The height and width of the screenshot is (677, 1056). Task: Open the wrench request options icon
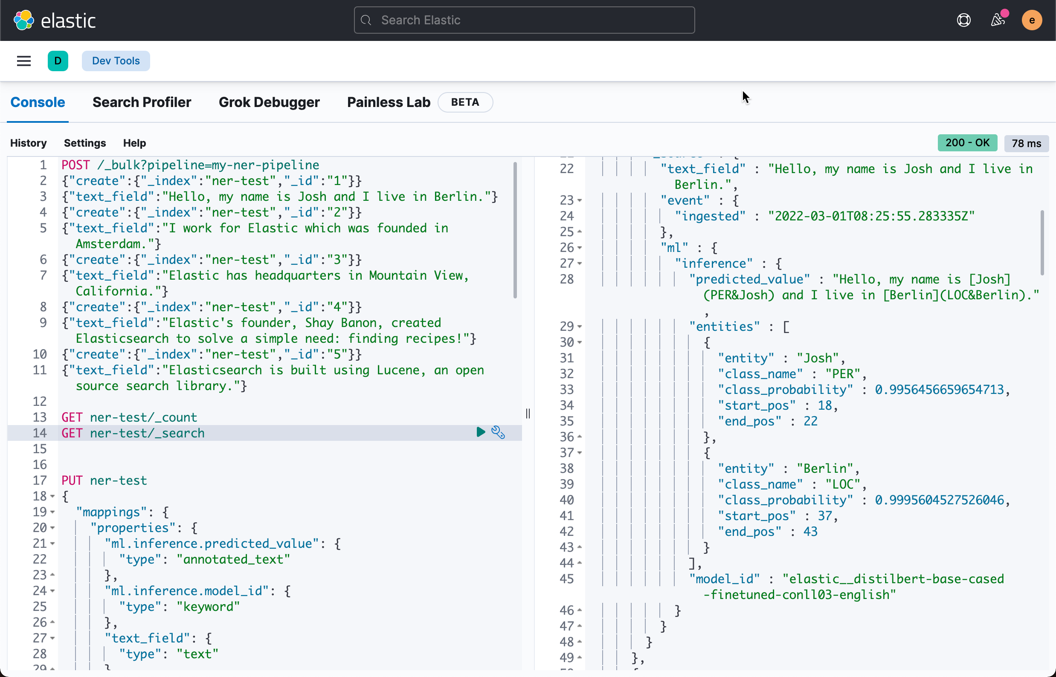tap(498, 433)
